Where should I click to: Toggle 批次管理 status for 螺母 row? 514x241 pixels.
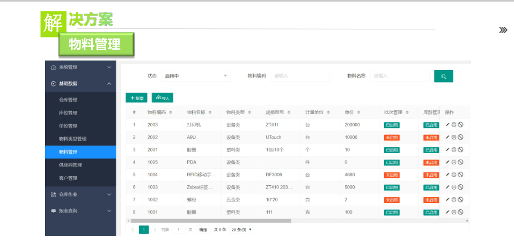click(x=392, y=200)
